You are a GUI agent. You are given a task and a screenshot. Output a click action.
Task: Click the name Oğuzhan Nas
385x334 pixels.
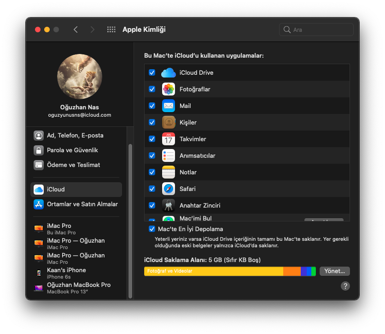point(80,107)
